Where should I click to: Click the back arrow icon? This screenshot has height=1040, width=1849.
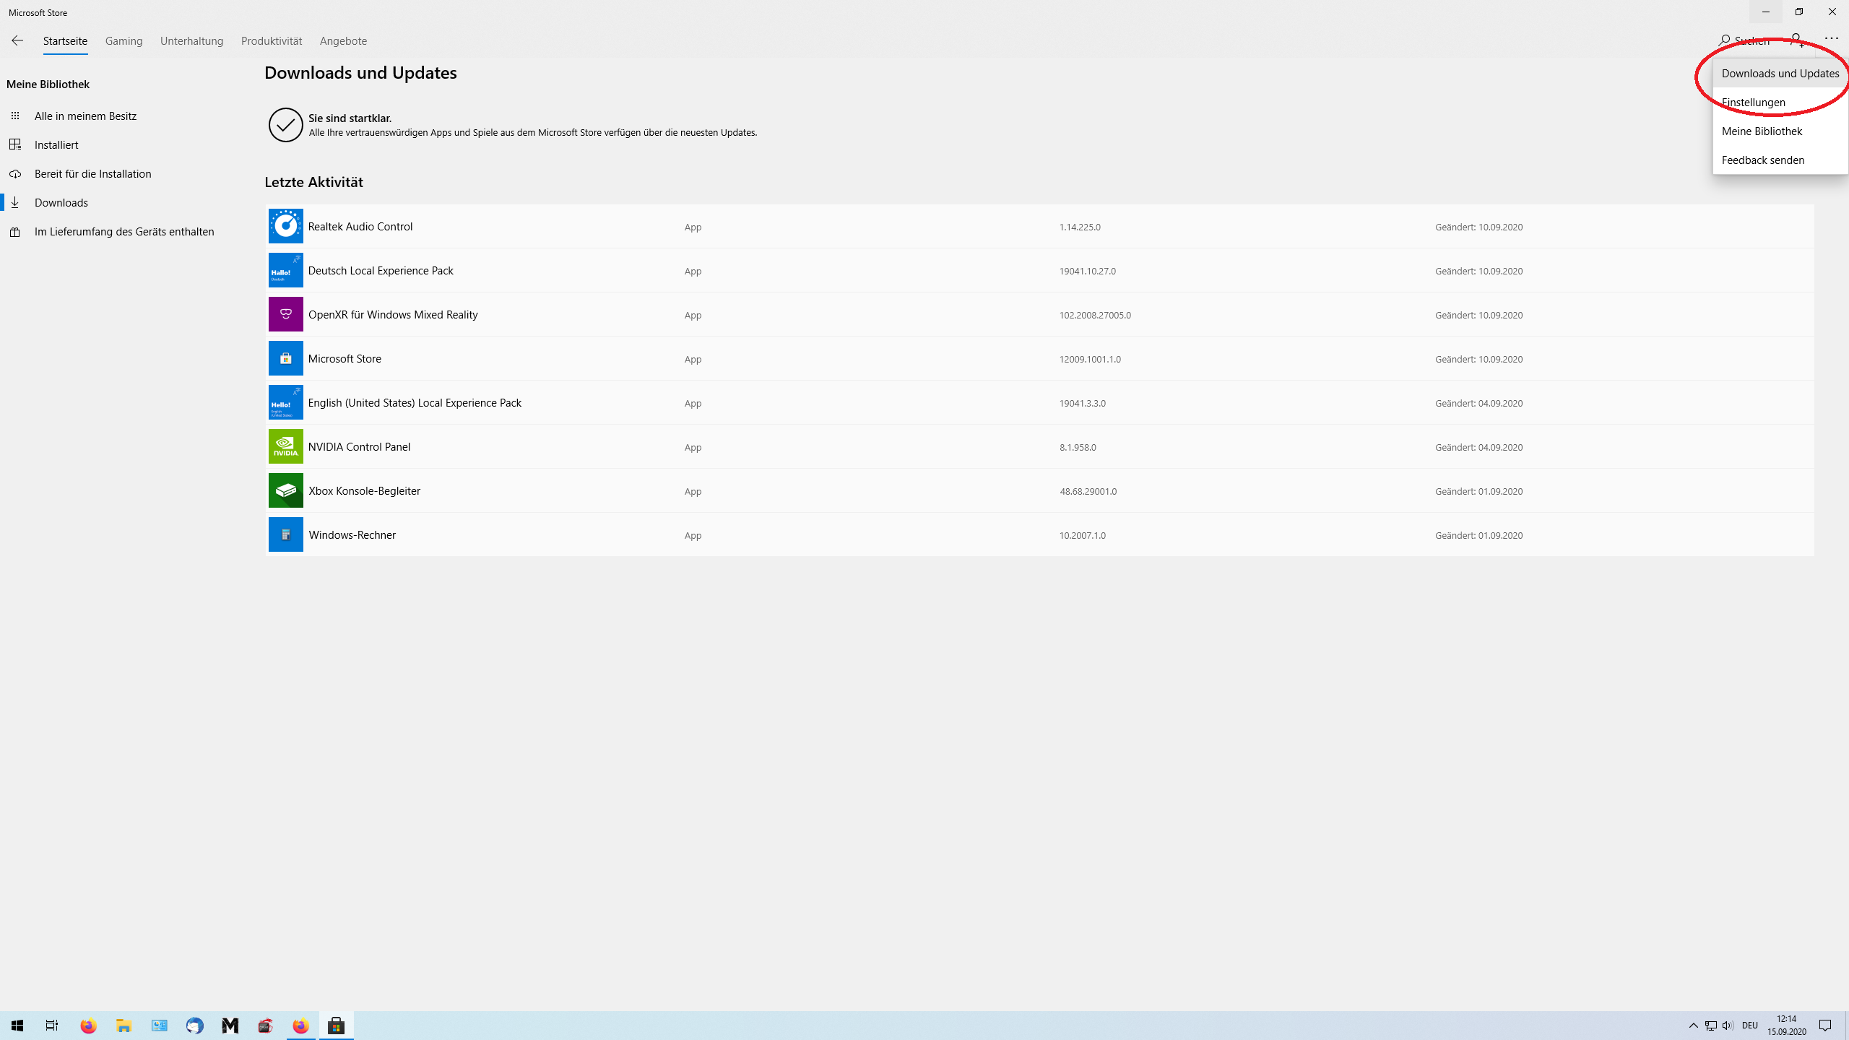tap(17, 41)
